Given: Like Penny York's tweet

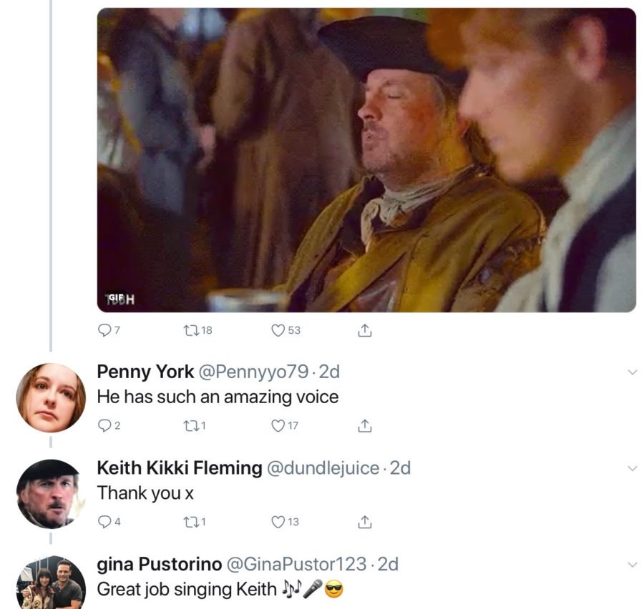Looking at the screenshot, I should click(278, 426).
